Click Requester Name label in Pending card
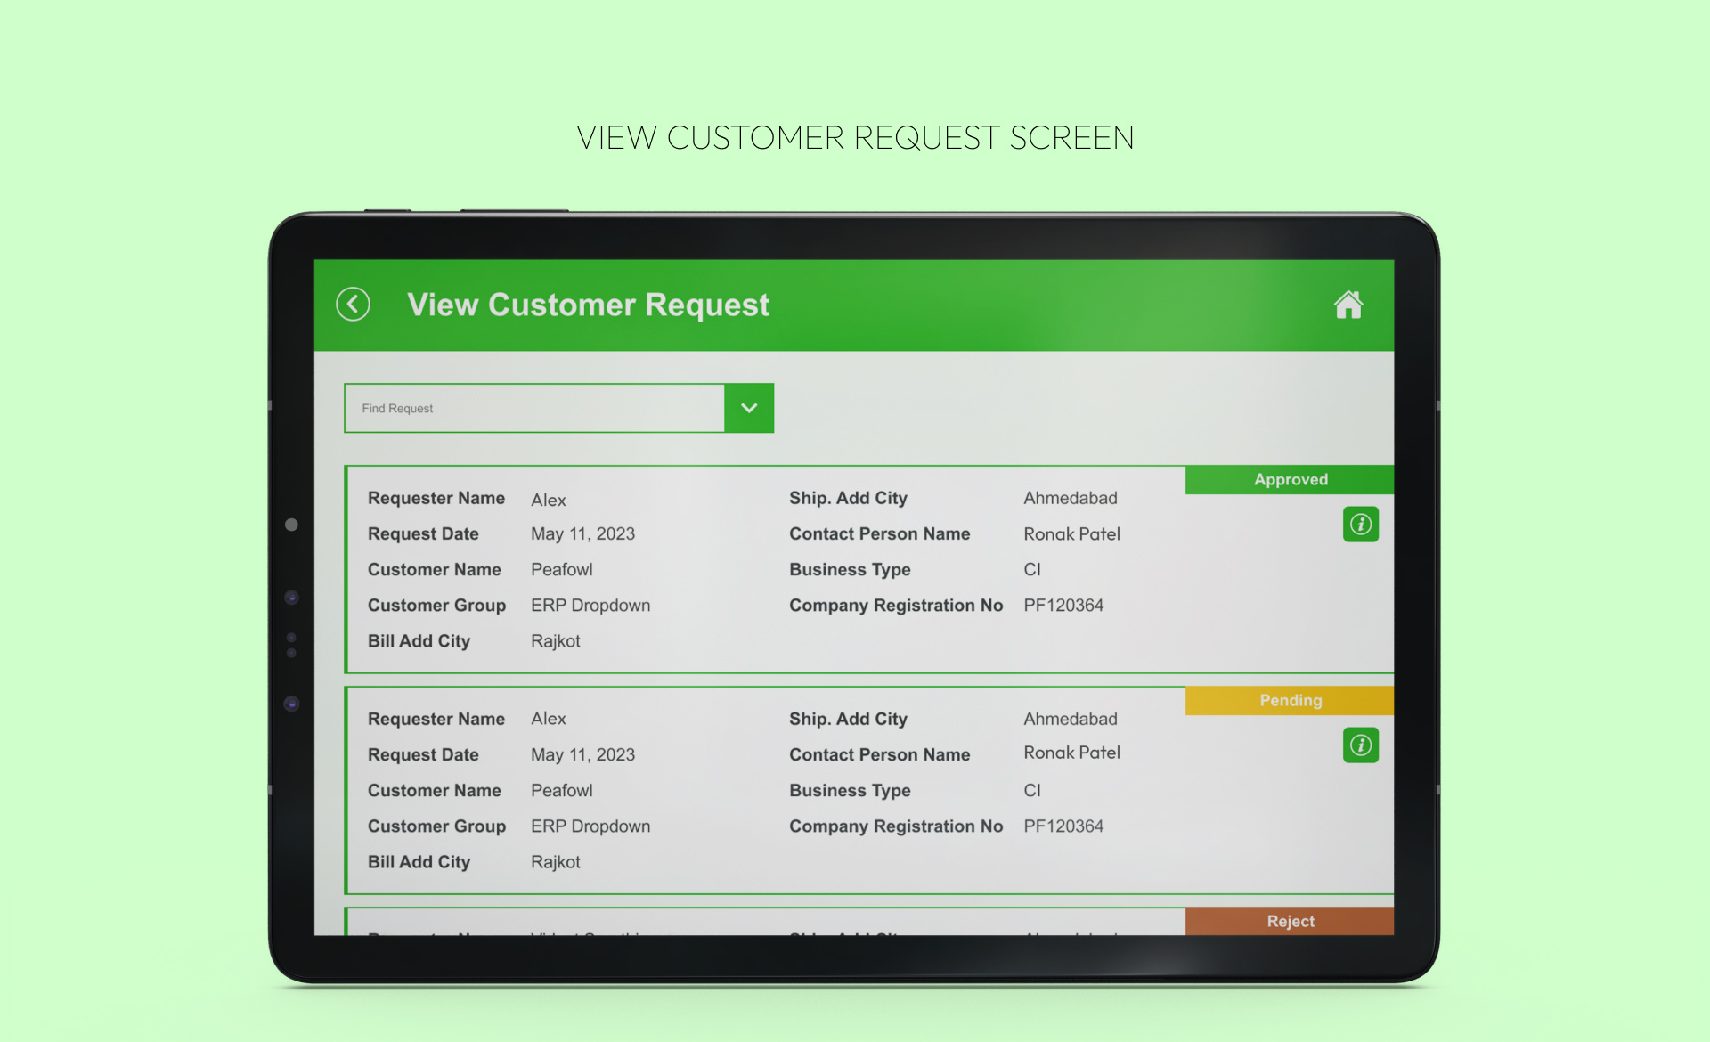The image size is (1710, 1042). 436,720
